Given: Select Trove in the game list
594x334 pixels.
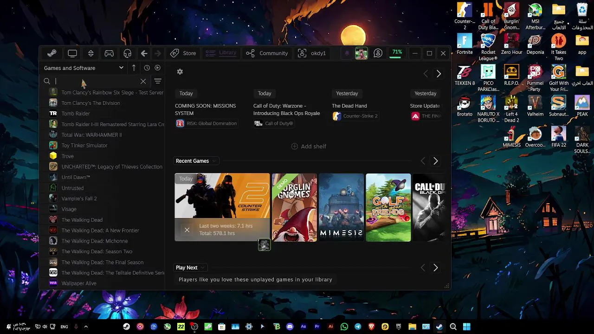Looking at the screenshot, I should click(x=68, y=156).
